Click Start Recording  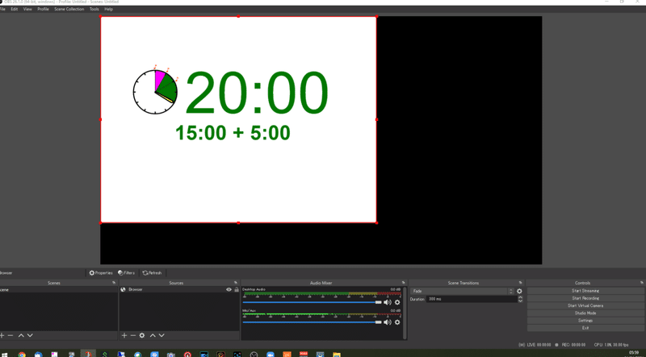pos(585,298)
